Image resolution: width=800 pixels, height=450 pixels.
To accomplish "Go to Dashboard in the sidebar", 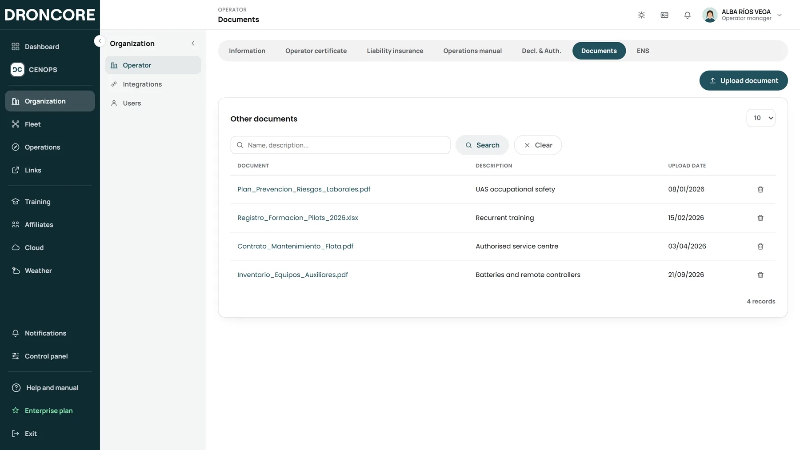I will pyautogui.click(x=50, y=47).
